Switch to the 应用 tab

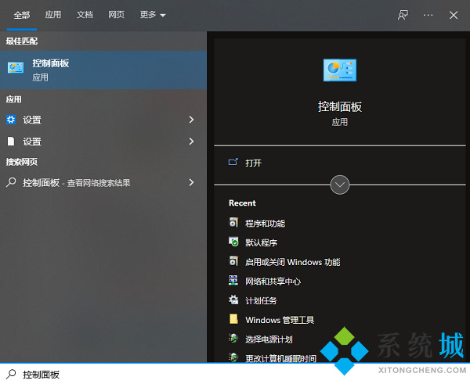(x=53, y=15)
